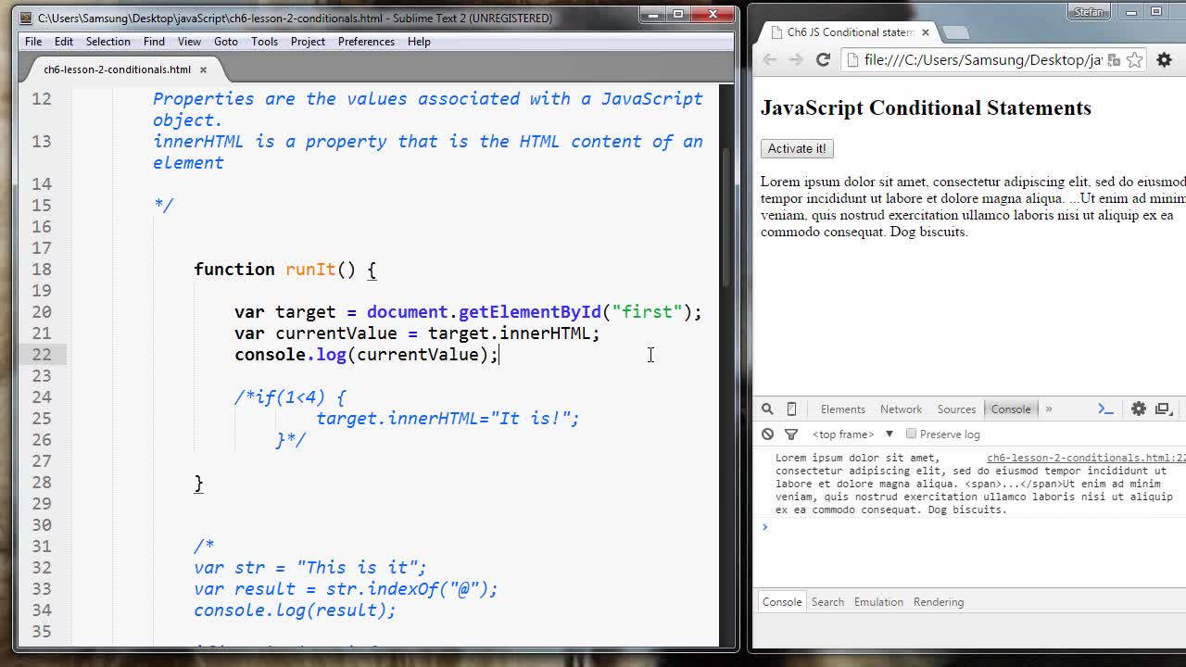This screenshot has width=1186, height=667.
Task: Enable the Preserve log checkbox
Action: (x=912, y=434)
